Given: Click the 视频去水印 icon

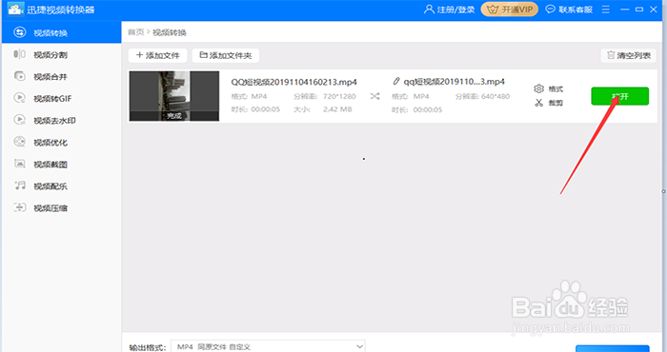Looking at the screenshot, I should click(x=20, y=120).
